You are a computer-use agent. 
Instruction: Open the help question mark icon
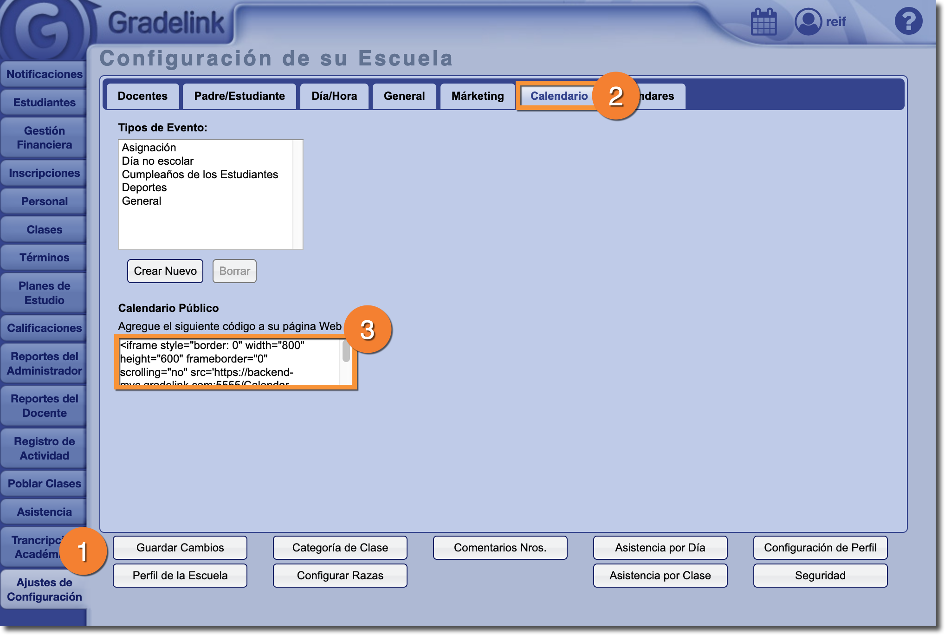pyautogui.click(x=908, y=21)
